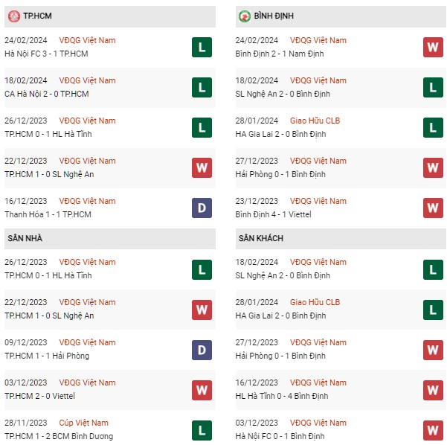Click the W badge for TP.HCM 2-0 Viettel
The width and height of the screenshot is (447, 445).
202,390
